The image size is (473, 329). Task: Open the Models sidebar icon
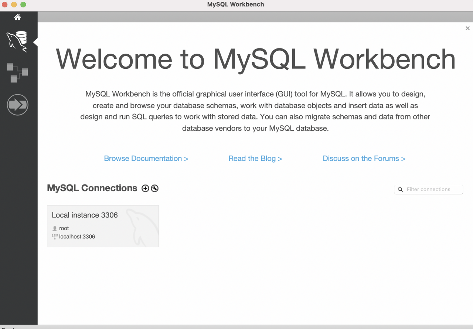tap(17, 72)
